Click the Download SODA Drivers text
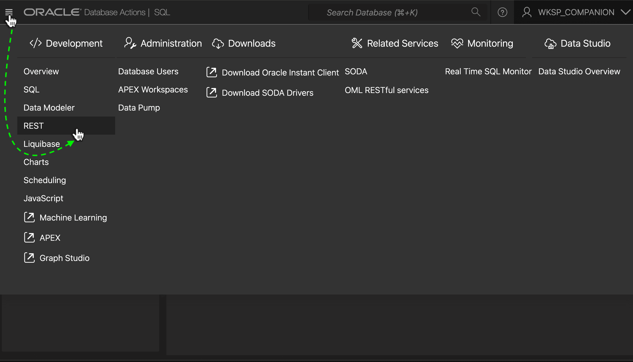This screenshot has height=362, width=633. (x=268, y=93)
